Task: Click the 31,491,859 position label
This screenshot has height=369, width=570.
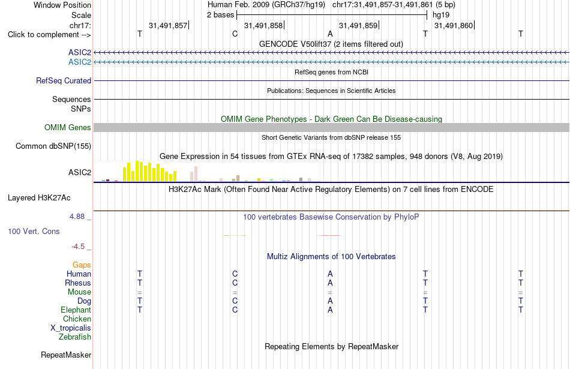Action: point(358,25)
